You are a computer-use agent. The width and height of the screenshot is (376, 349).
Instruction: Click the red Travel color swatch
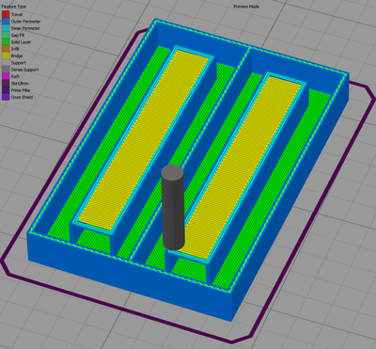coord(6,14)
